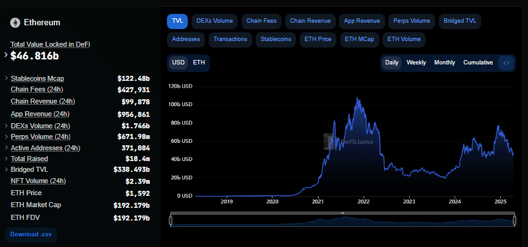528x247 pixels.
Task: Click the Chain Fees (24h) label
Action: [x=37, y=90]
